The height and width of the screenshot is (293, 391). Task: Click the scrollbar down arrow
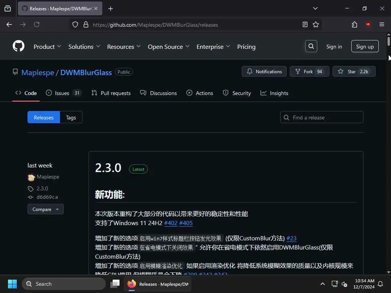pos(388,272)
